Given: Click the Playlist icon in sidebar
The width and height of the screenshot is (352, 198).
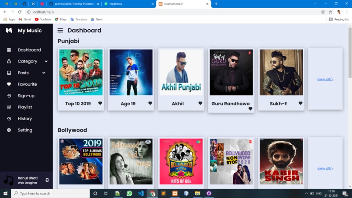Looking at the screenshot, I should [x=9, y=107].
